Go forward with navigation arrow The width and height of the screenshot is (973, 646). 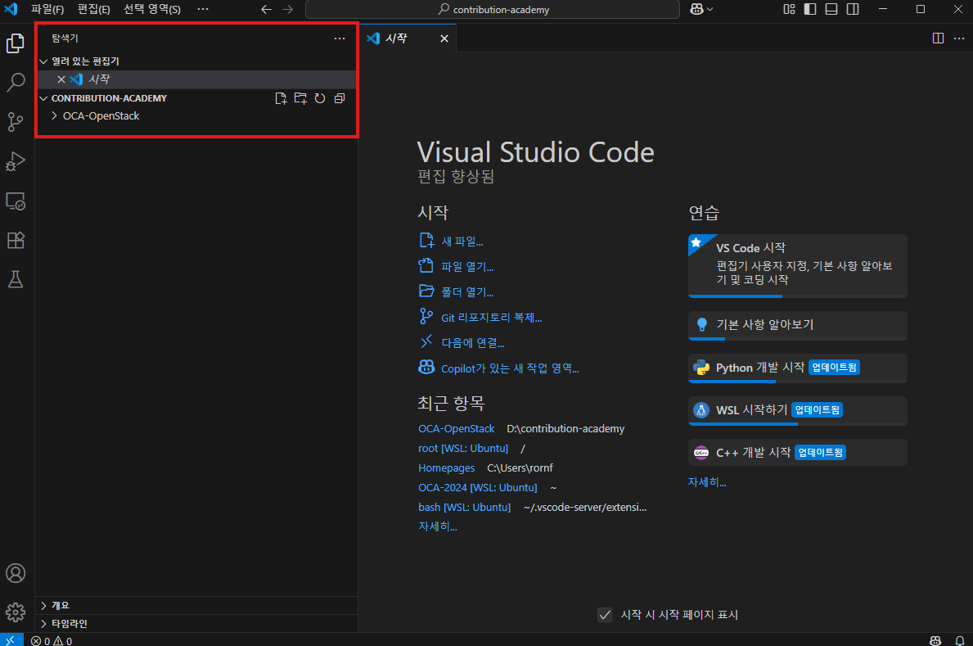point(287,9)
